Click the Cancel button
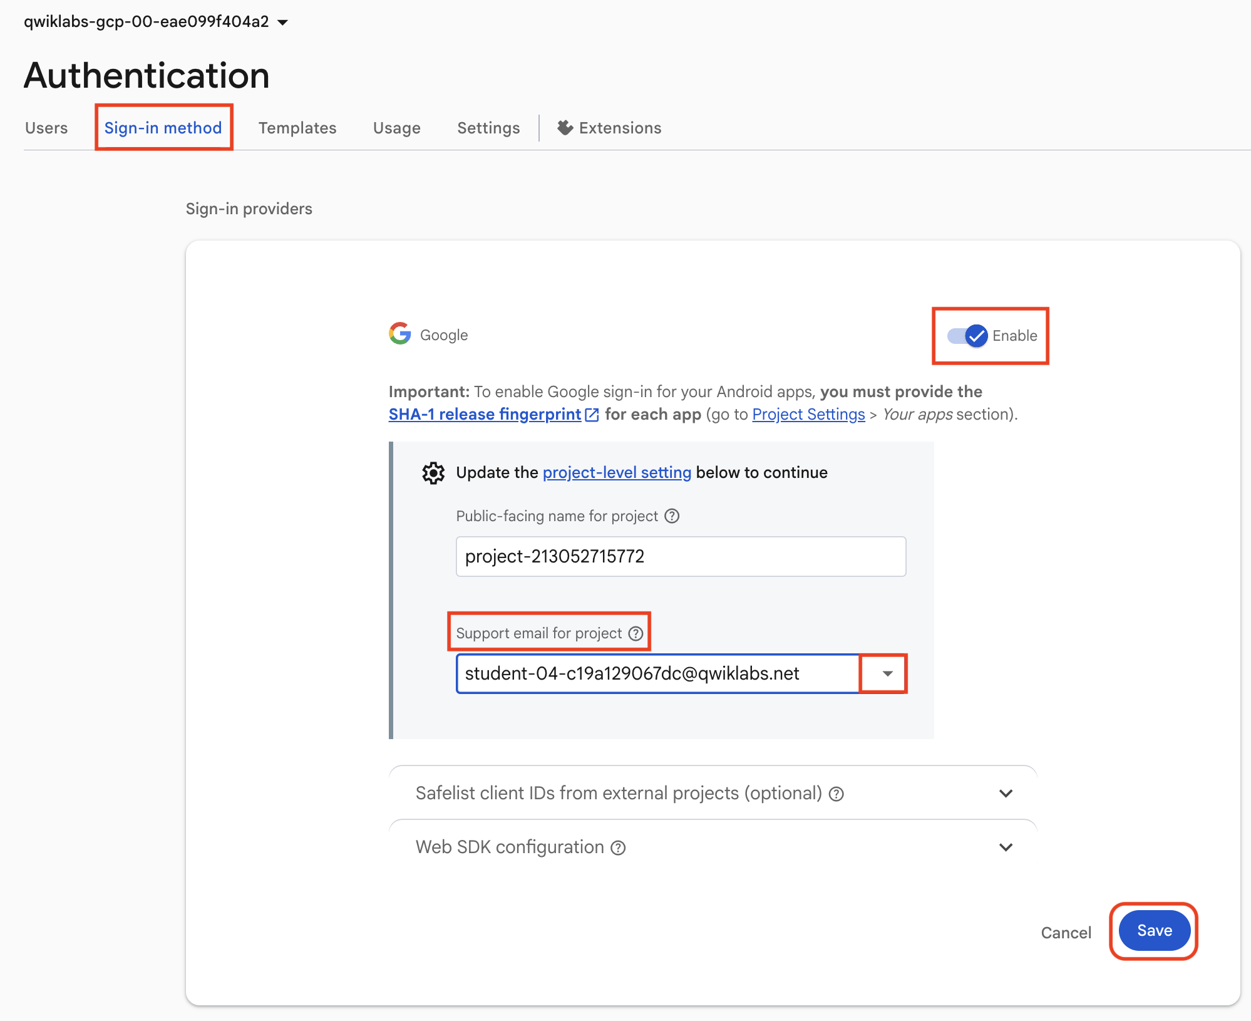The image size is (1251, 1021). click(1066, 933)
